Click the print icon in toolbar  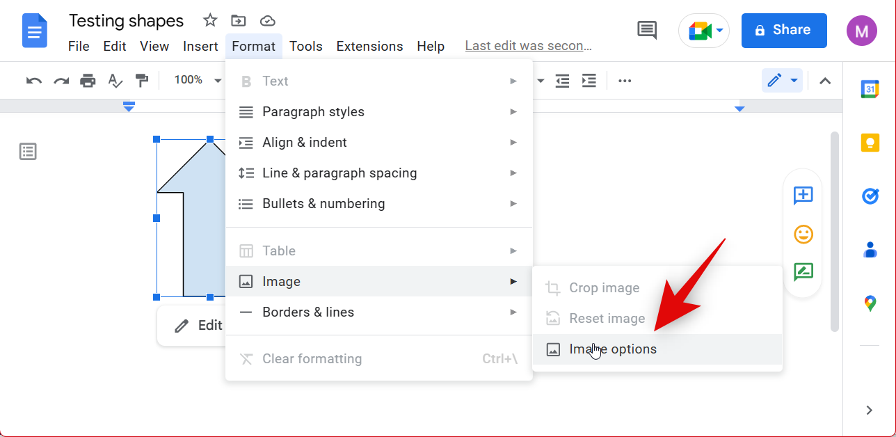click(88, 81)
